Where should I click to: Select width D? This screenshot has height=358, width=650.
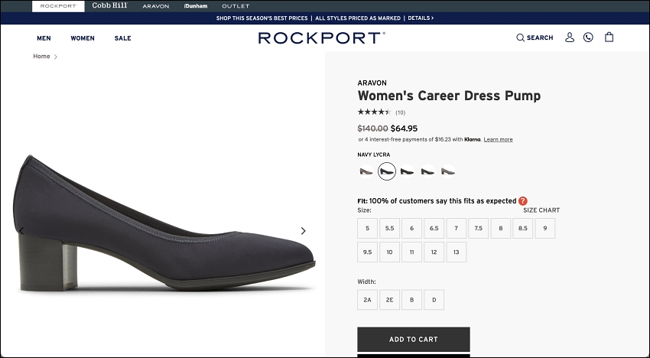click(x=434, y=300)
